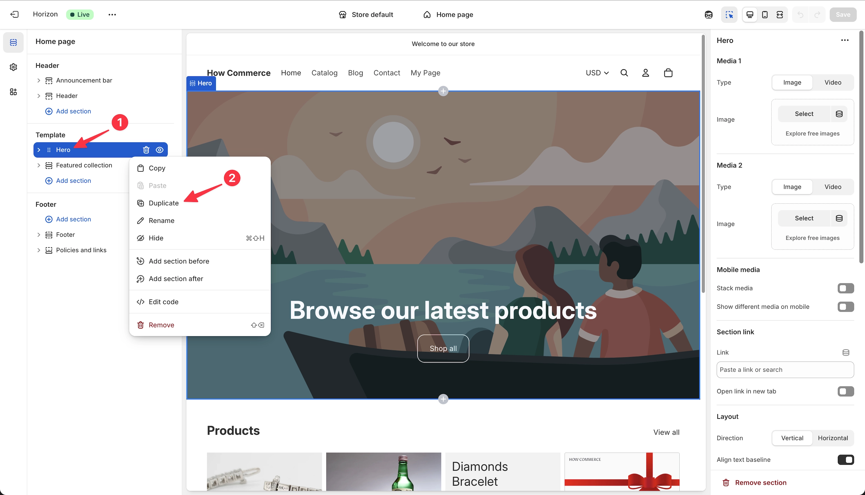Set Media 2 type to Video

(833, 187)
